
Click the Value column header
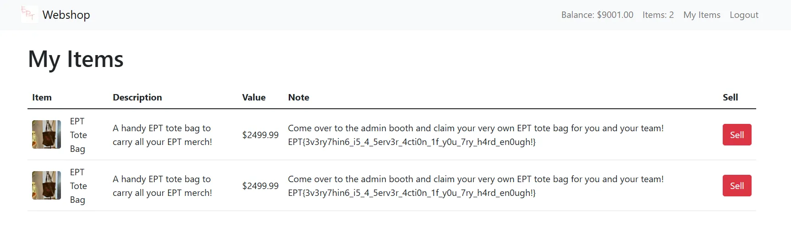click(x=254, y=97)
